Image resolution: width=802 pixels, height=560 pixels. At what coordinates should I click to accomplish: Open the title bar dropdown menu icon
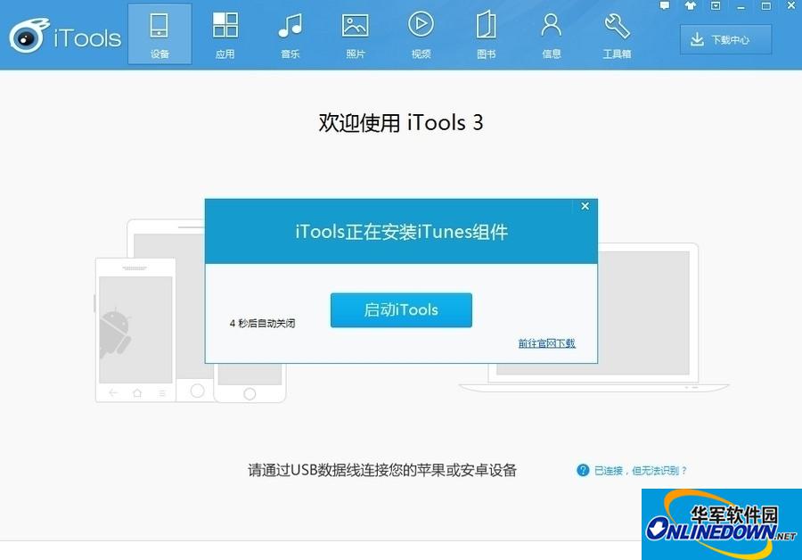point(716,6)
